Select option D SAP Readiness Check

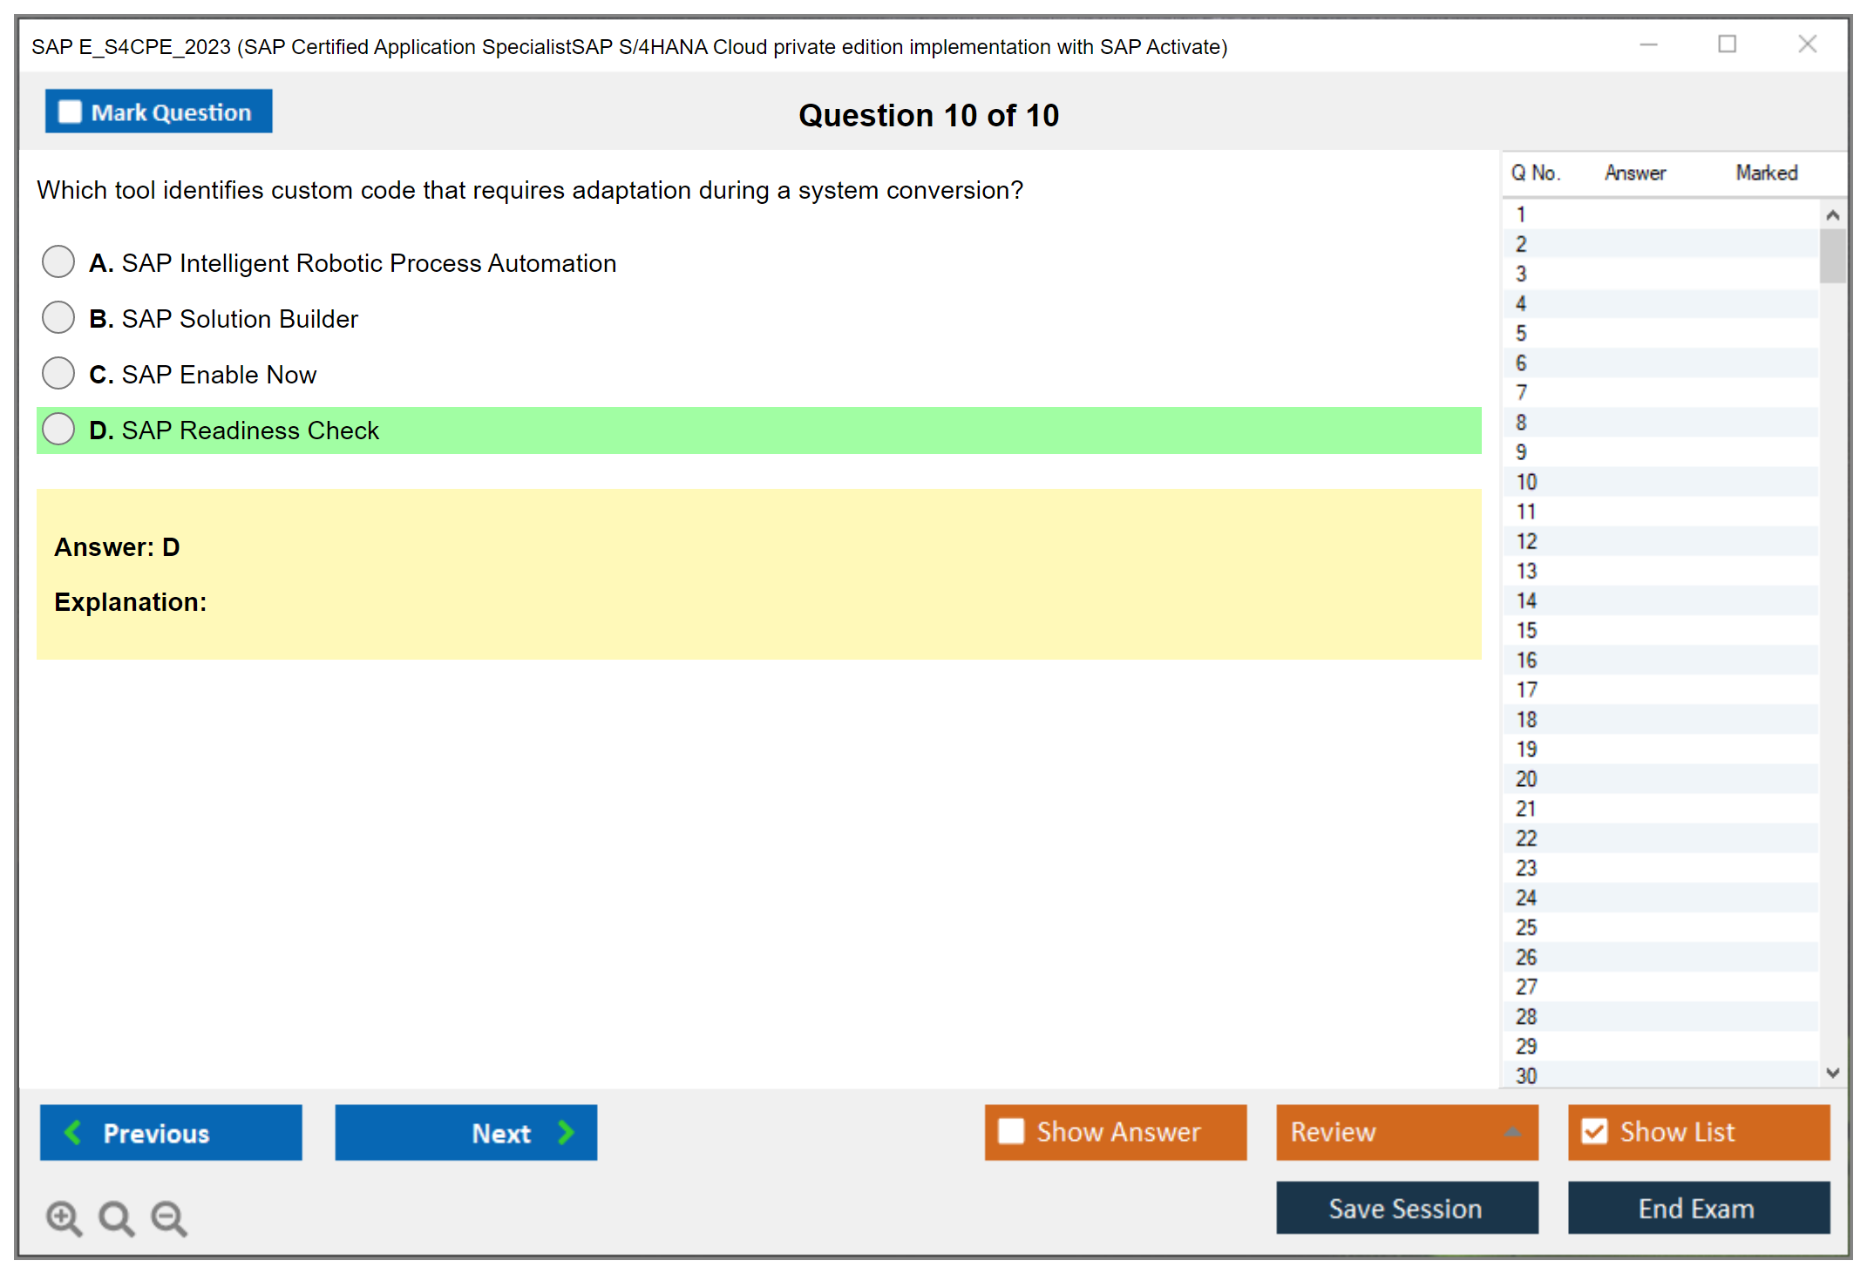coord(58,430)
